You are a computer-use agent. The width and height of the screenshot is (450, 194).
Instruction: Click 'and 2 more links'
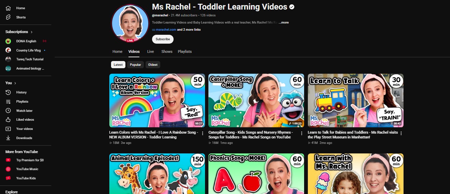tap(189, 30)
